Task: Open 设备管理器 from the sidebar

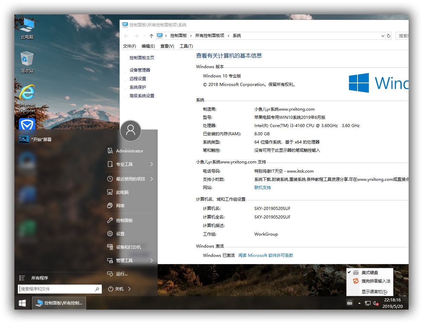Action: tap(140, 70)
